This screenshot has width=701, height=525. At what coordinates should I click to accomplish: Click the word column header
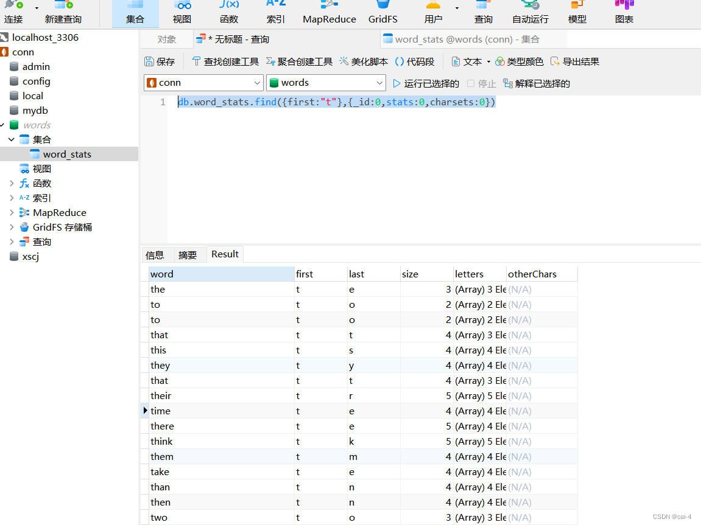pyautogui.click(x=221, y=274)
